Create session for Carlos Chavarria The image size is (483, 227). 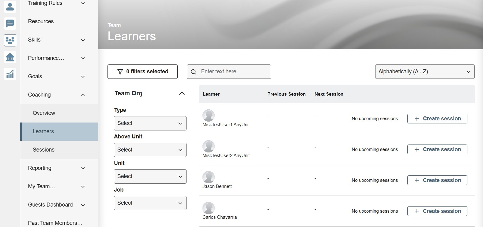[x=437, y=211]
